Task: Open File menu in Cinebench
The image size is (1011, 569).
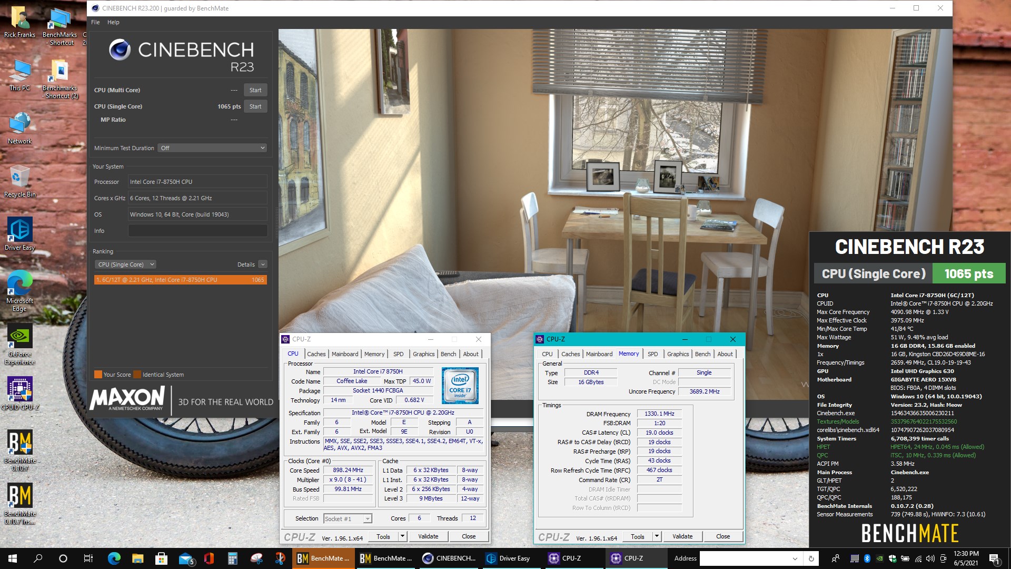Action: [95, 22]
